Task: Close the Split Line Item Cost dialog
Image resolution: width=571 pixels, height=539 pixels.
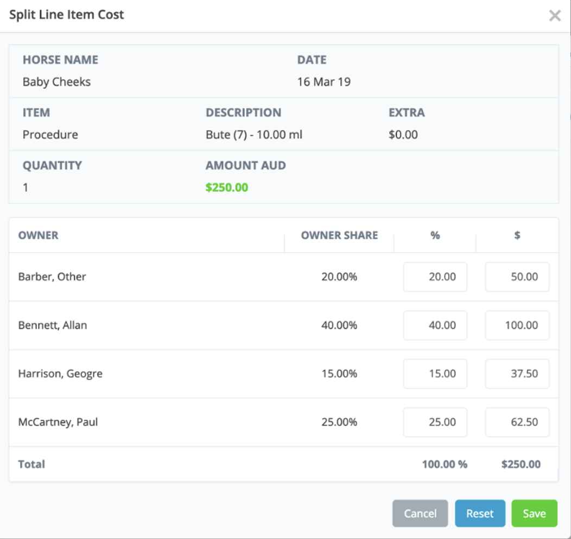Action: coord(554,16)
